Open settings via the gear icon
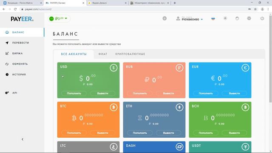The height and width of the screenshot is (153, 272). 249,18
